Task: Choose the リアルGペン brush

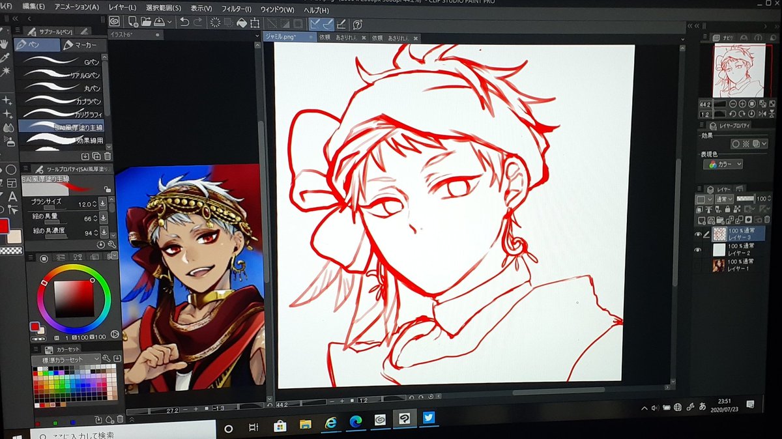Action: click(59, 74)
